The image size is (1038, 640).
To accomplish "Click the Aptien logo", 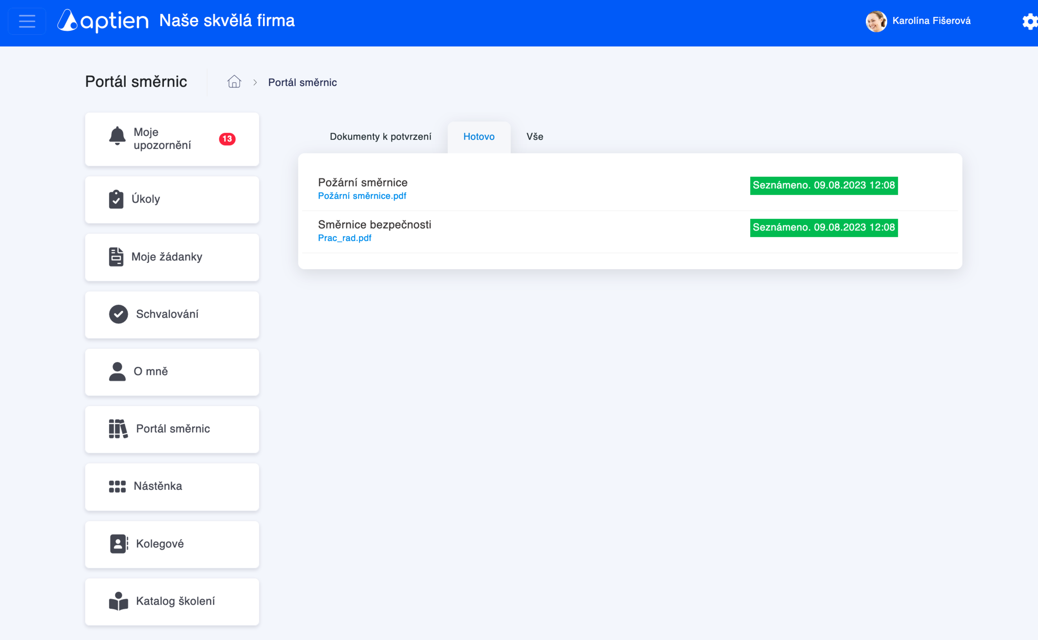I will tap(103, 21).
